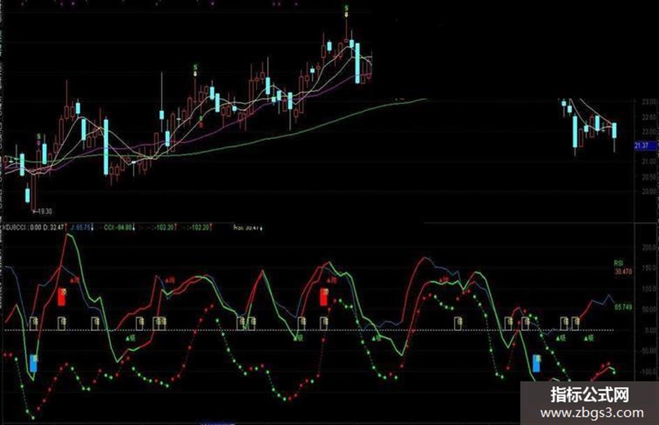Click the blue block marker near the chart's right side
This screenshot has width=659, height=425.
(x=537, y=364)
